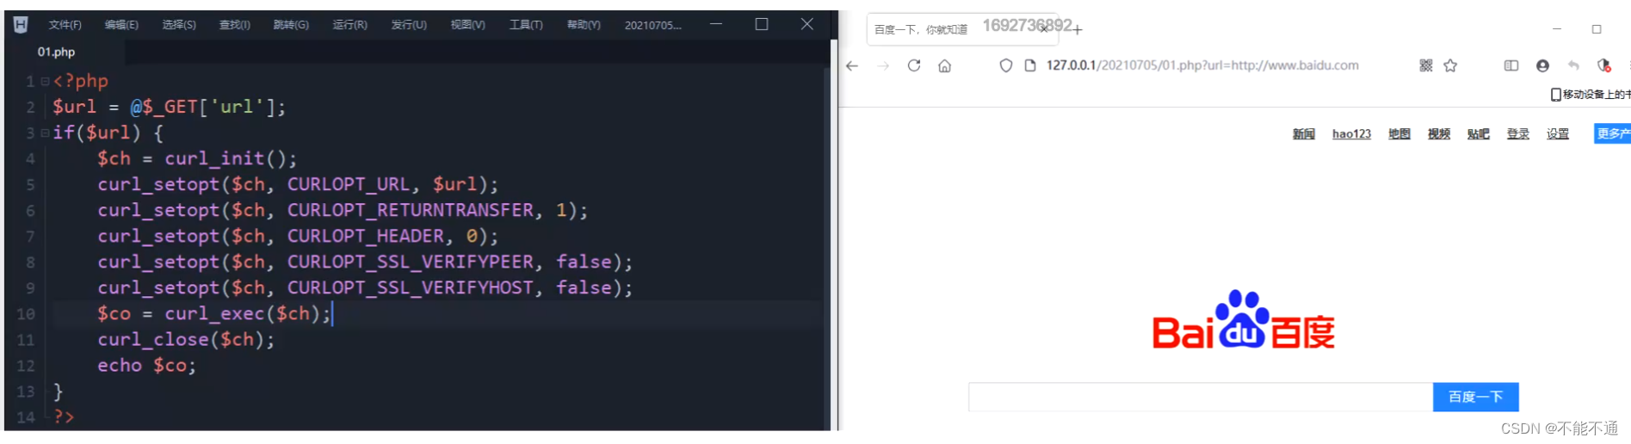The image size is (1631, 444).
Task: Focus the Baidu search input box
Action: click(1201, 398)
